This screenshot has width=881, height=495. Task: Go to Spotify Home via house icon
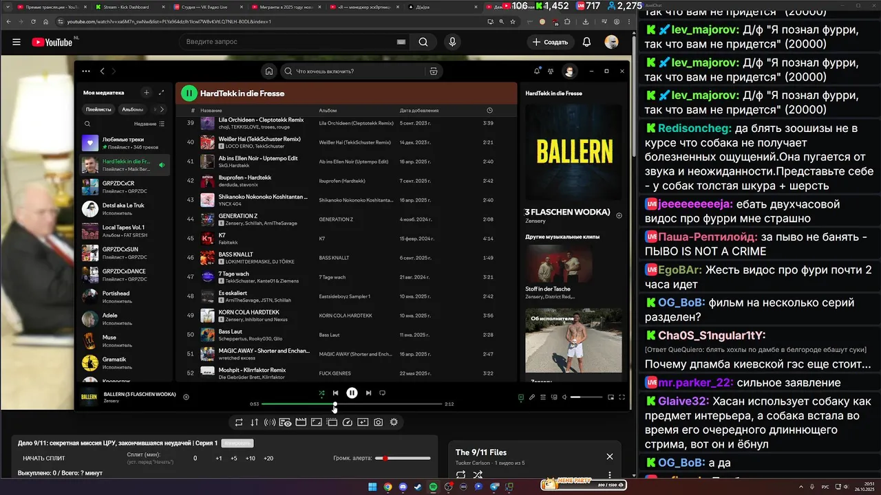(269, 71)
